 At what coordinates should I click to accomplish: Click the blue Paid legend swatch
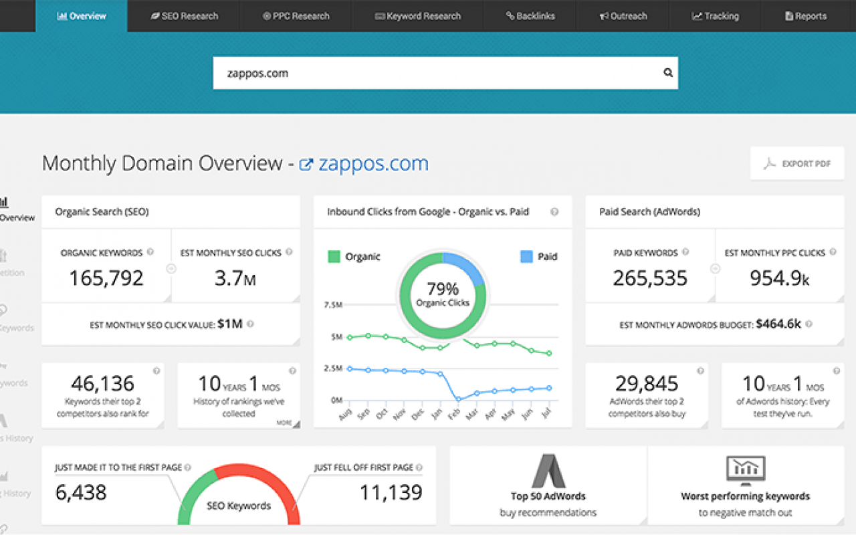(526, 256)
